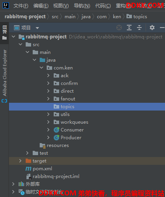Screen dimensions: 165x197
Task: Open pom.xml Maven file
Action: tap(42, 169)
